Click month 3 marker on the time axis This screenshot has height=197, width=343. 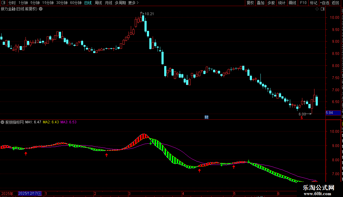[130, 194]
